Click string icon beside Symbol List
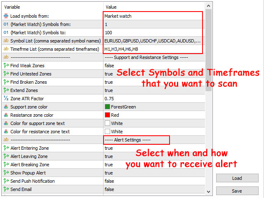This screenshot has width=264, height=198. (6, 41)
